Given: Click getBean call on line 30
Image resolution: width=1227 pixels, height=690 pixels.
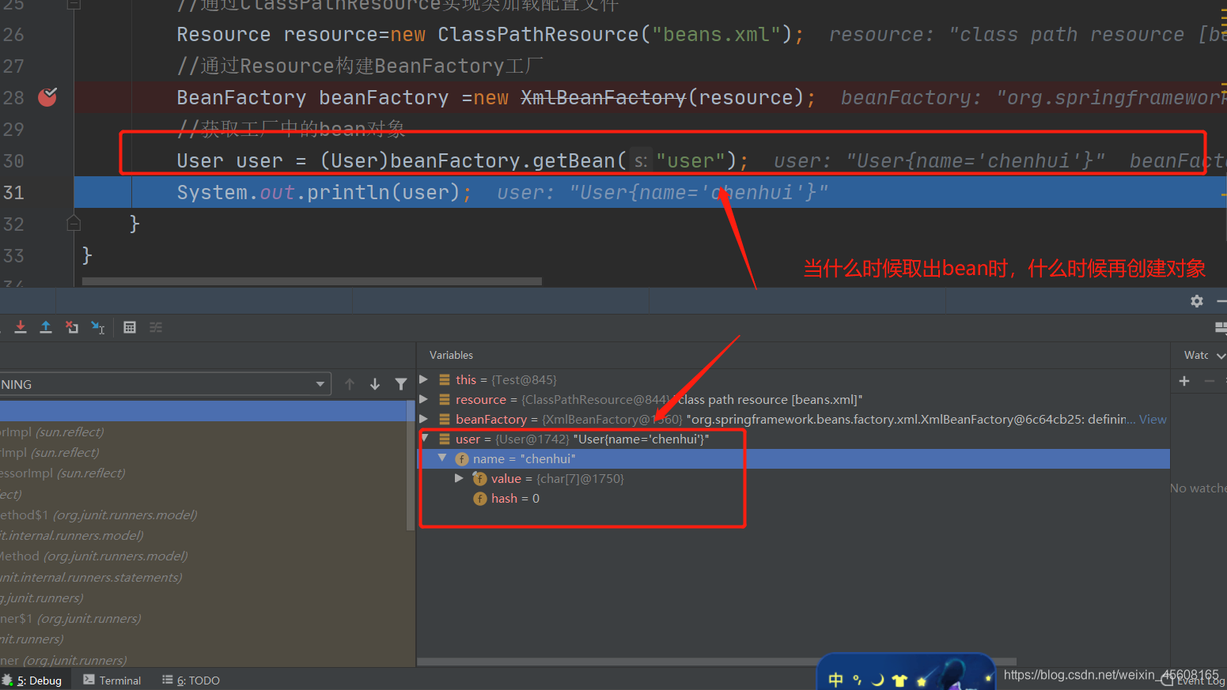Looking at the screenshot, I should (573, 161).
